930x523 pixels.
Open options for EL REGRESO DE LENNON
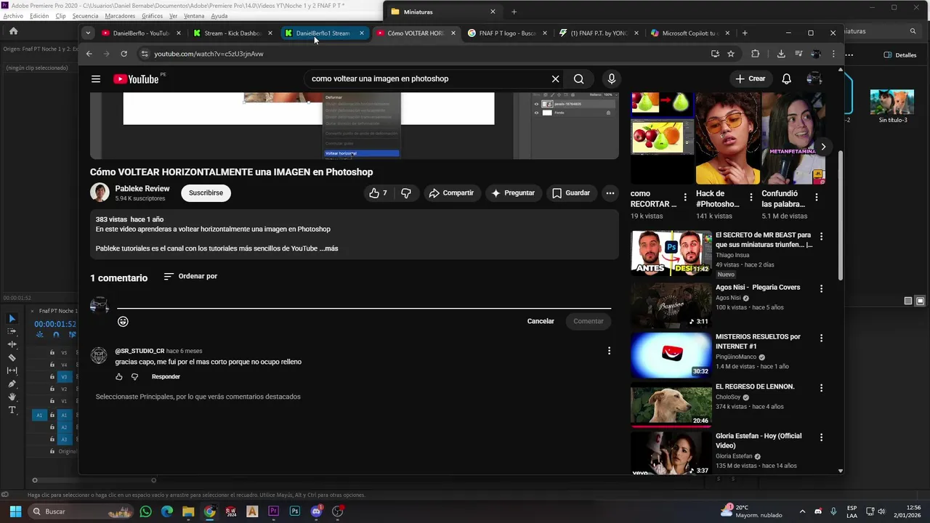pos(822,388)
